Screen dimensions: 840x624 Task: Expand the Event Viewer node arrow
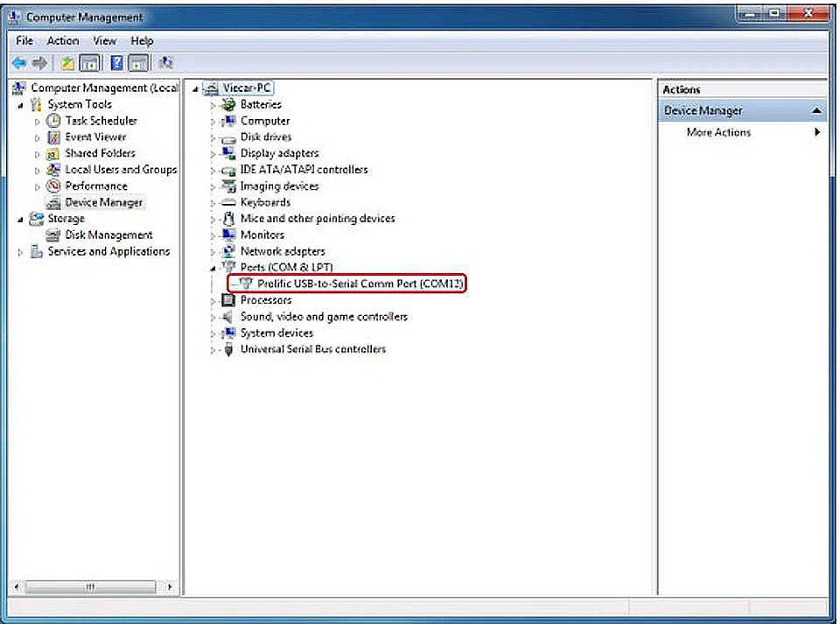[x=37, y=138]
